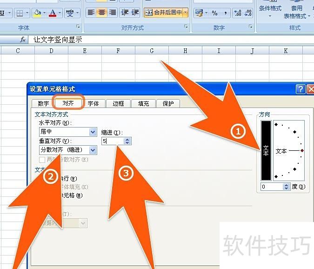This screenshot has height=269, width=314.
Task: Click the top diamond on orientation dial
Action: 276,124
